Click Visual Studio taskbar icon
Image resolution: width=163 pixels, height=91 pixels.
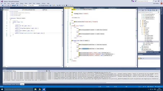click(x=44, y=89)
